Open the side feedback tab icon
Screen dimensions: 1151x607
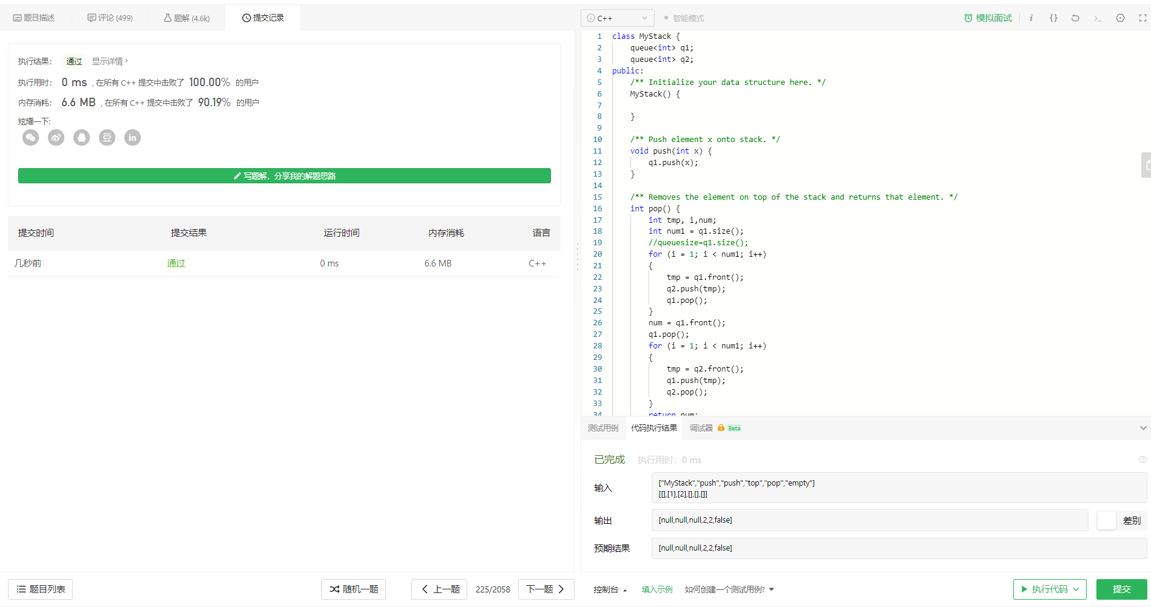tap(1146, 165)
